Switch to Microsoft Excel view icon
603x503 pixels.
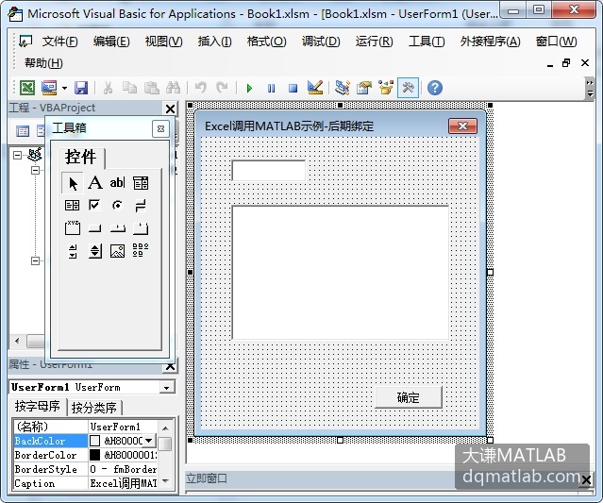point(27,88)
